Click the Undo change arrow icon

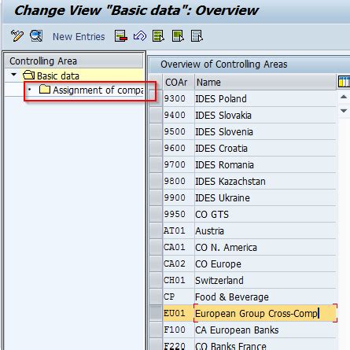[x=140, y=36]
